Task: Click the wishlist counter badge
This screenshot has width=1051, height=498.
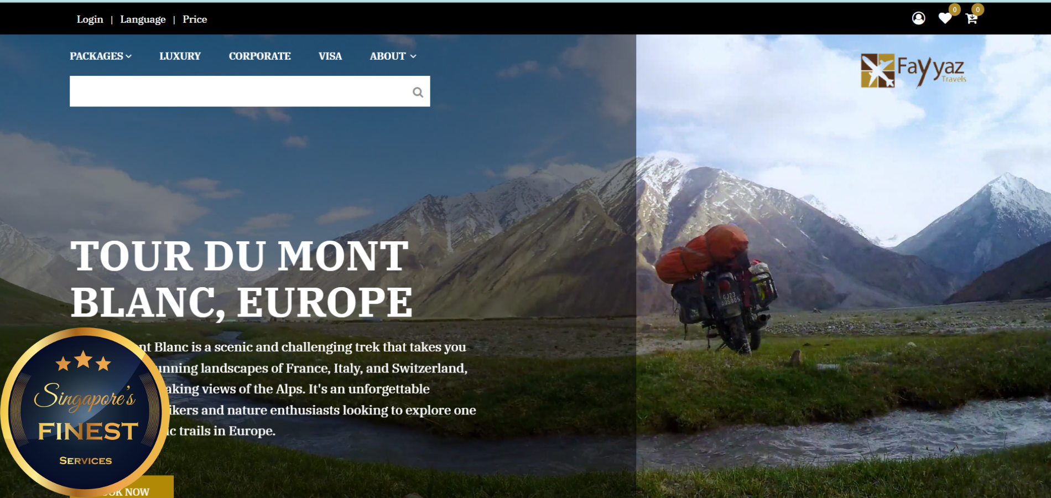Action: 954,9
